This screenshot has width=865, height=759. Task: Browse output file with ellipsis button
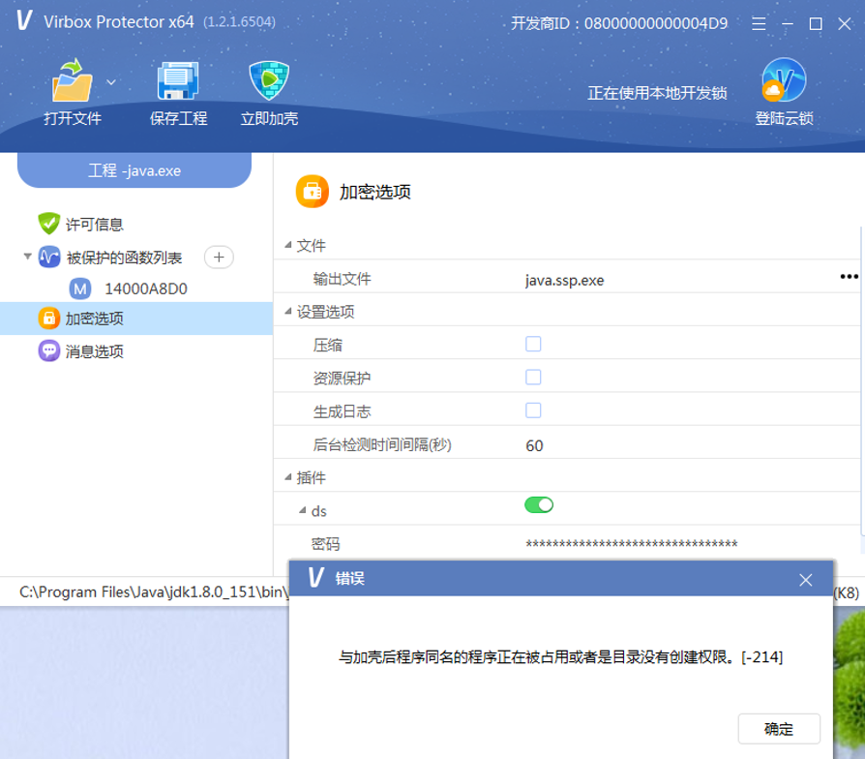(x=849, y=277)
